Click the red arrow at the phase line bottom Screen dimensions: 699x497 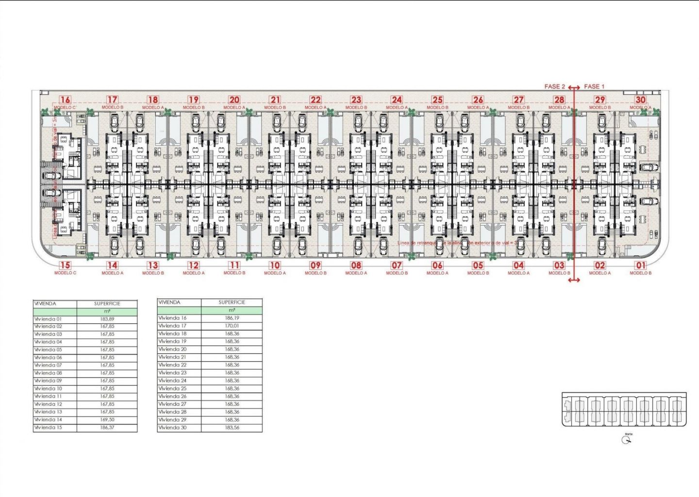[x=574, y=280]
